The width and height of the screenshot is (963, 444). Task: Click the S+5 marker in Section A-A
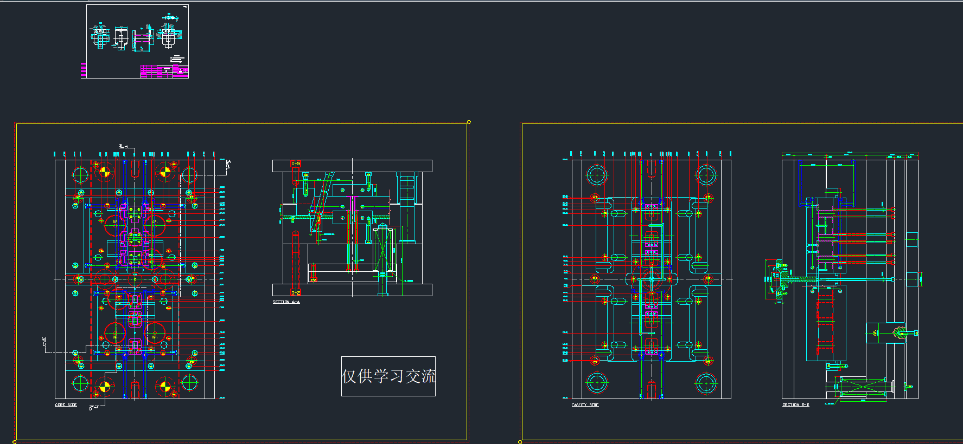pyautogui.click(x=296, y=164)
